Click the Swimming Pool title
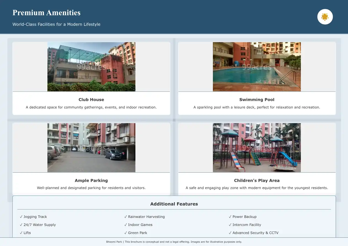The height and width of the screenshot is (246, 348). pos(257,100)
